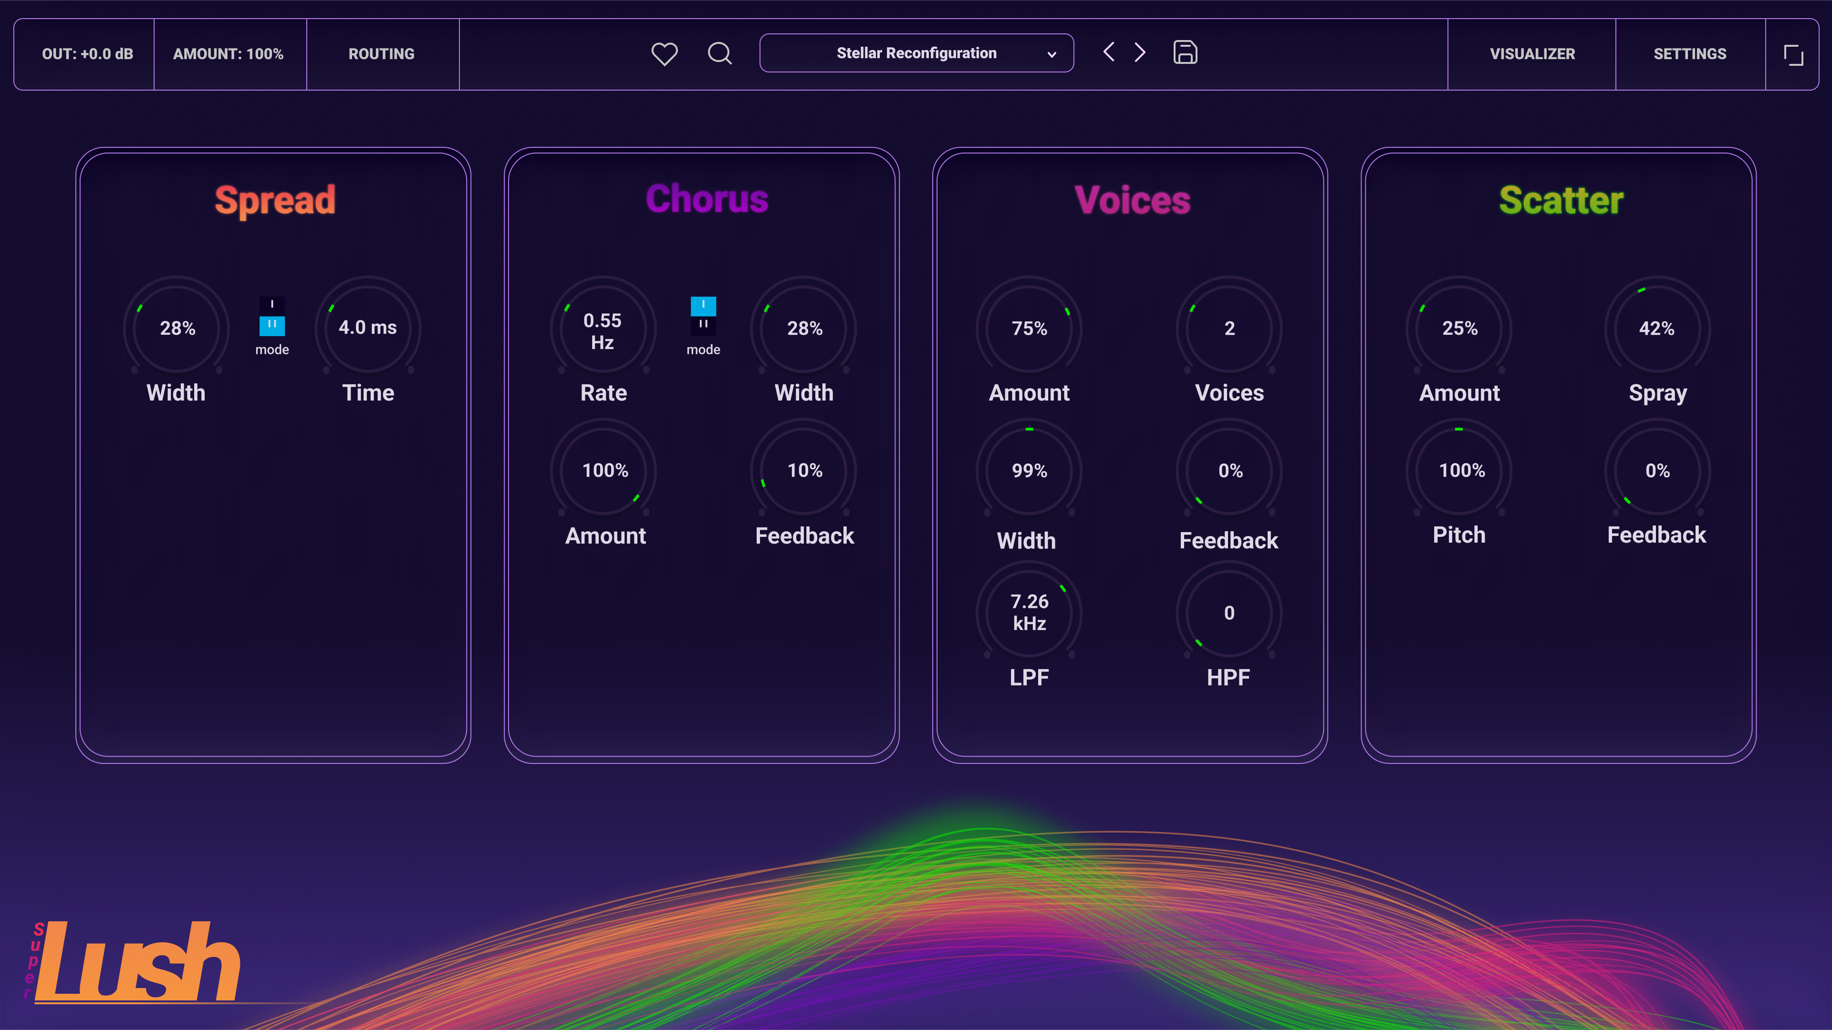Viewport: 1832px width, 1030px height.
Task: Expand preset list via chevron arrow
Action: (1051, 55)
